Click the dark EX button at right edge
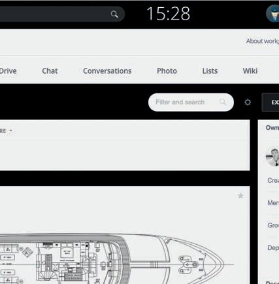This screenshot has width=279, height=284. point(271,103)
